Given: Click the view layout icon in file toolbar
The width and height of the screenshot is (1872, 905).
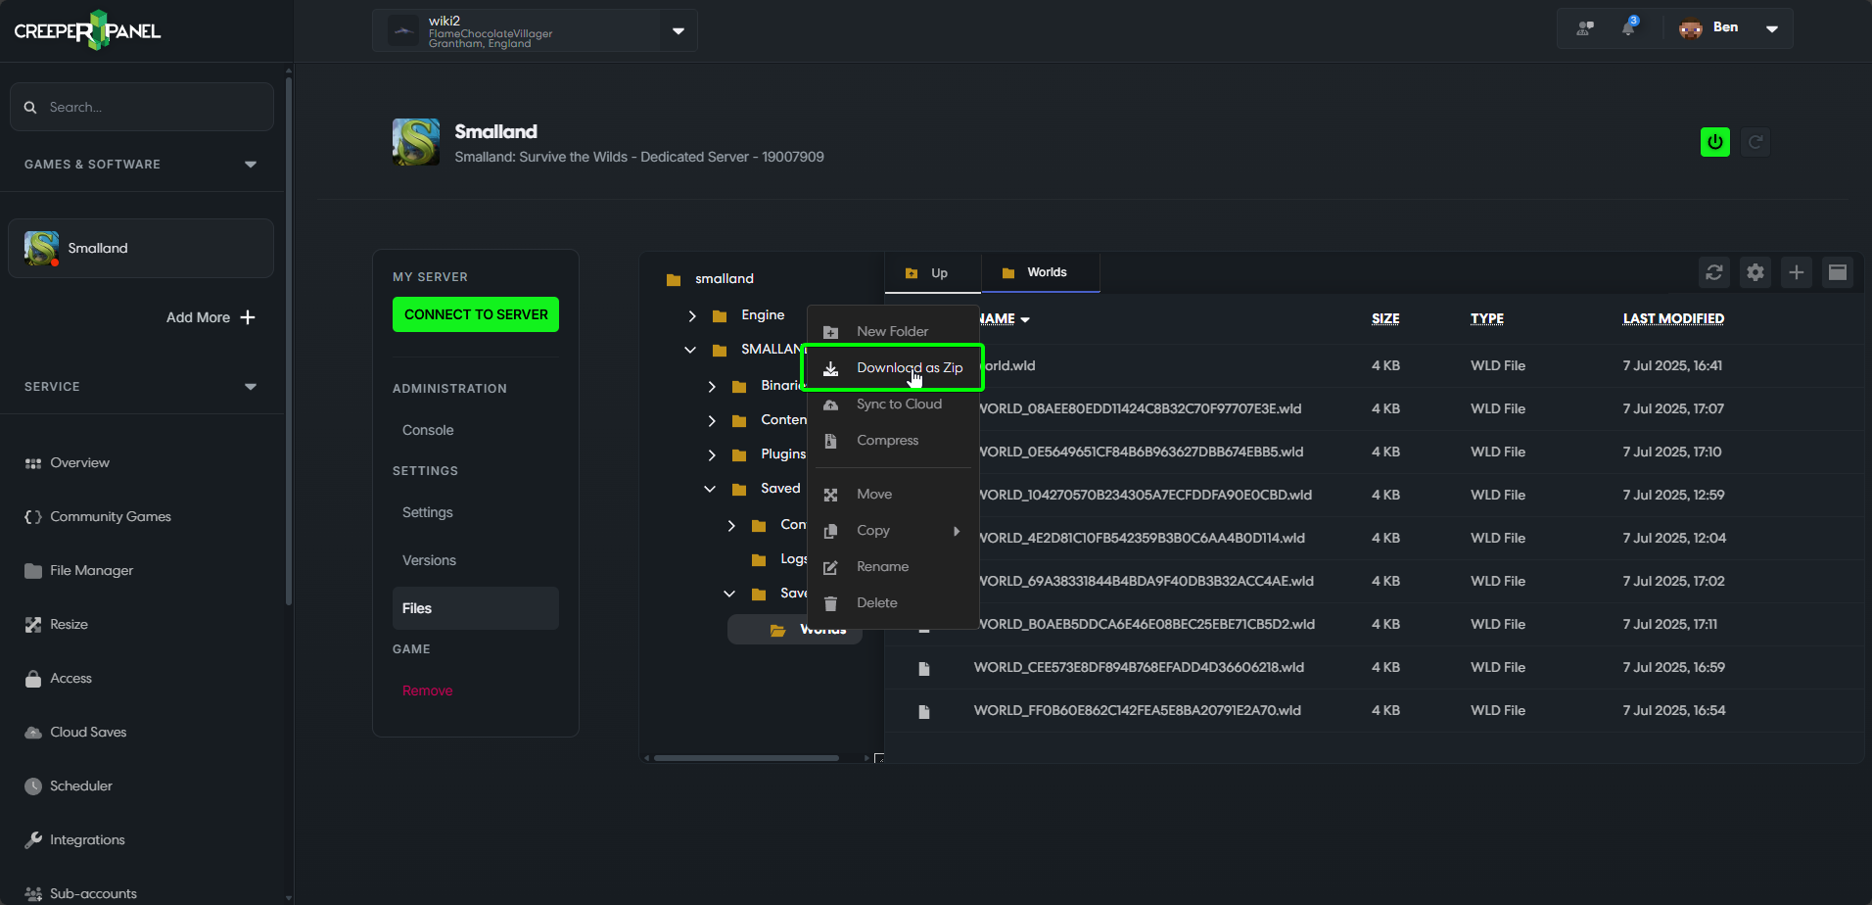Looking at the screenshot, I should pos(1838,272).
